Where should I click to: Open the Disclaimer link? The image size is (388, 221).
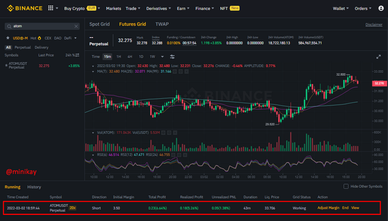coord(373,24)
